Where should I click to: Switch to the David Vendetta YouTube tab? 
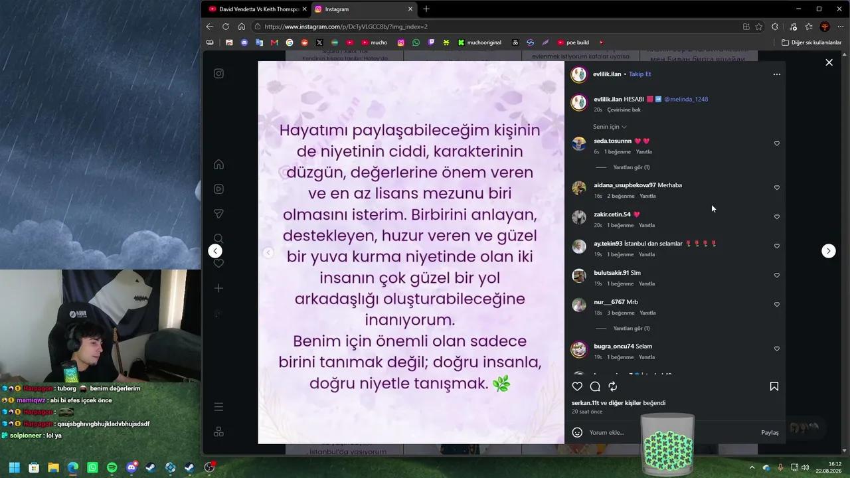coord(256,9)
